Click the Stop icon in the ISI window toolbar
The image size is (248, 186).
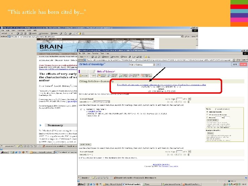[x=93, y=57]
